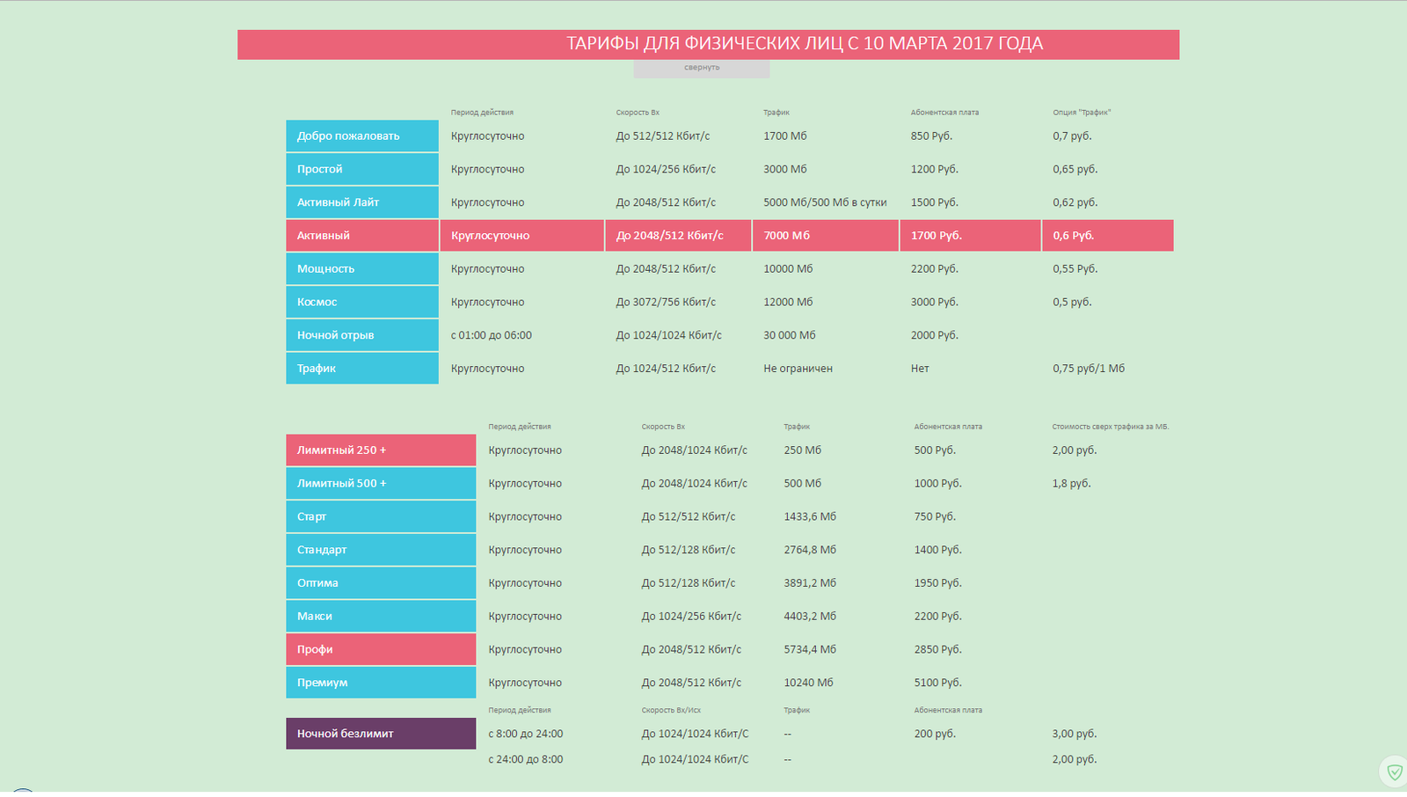The image size is (1407, 797).
Task: Open the 'Ночной отрыв' tariff
Action: [x=362, y=335]
